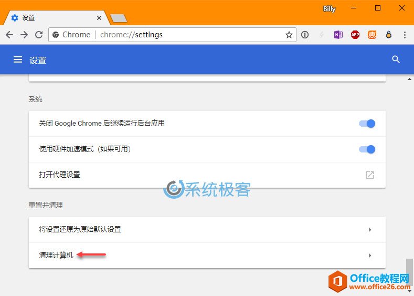This screenshot has height=296, width=414.
Task: Click the 清理计算机 label
Action: coord(56,255)
